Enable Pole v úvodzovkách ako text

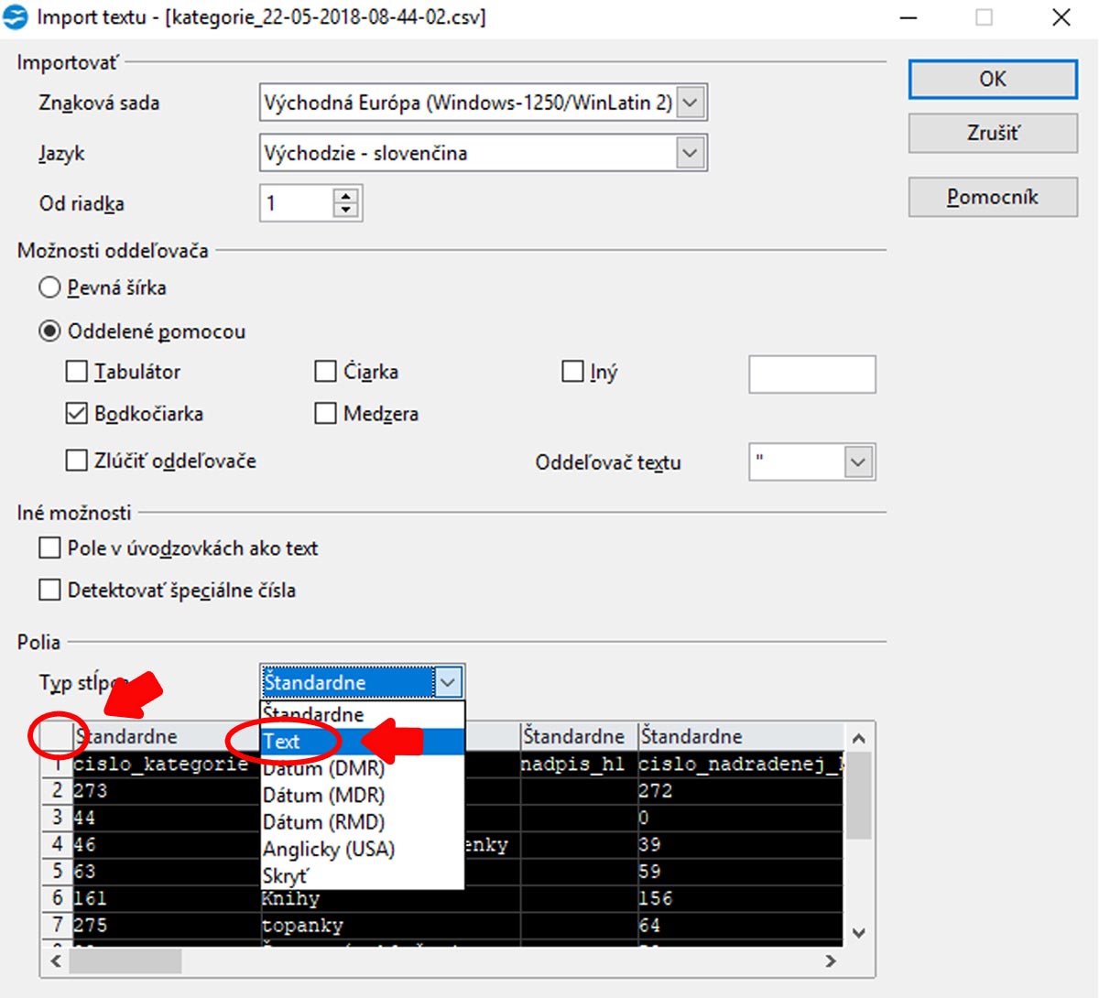click(x=49, y=548)
